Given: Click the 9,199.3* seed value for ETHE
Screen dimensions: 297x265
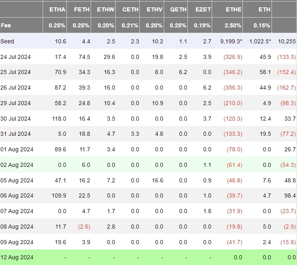Looking at the screenshot, I should coord(231,41).
